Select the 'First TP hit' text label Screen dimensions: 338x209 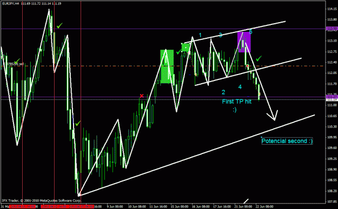coord(237,102)
